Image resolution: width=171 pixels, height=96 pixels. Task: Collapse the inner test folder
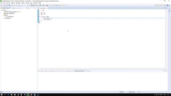(3, 15)
